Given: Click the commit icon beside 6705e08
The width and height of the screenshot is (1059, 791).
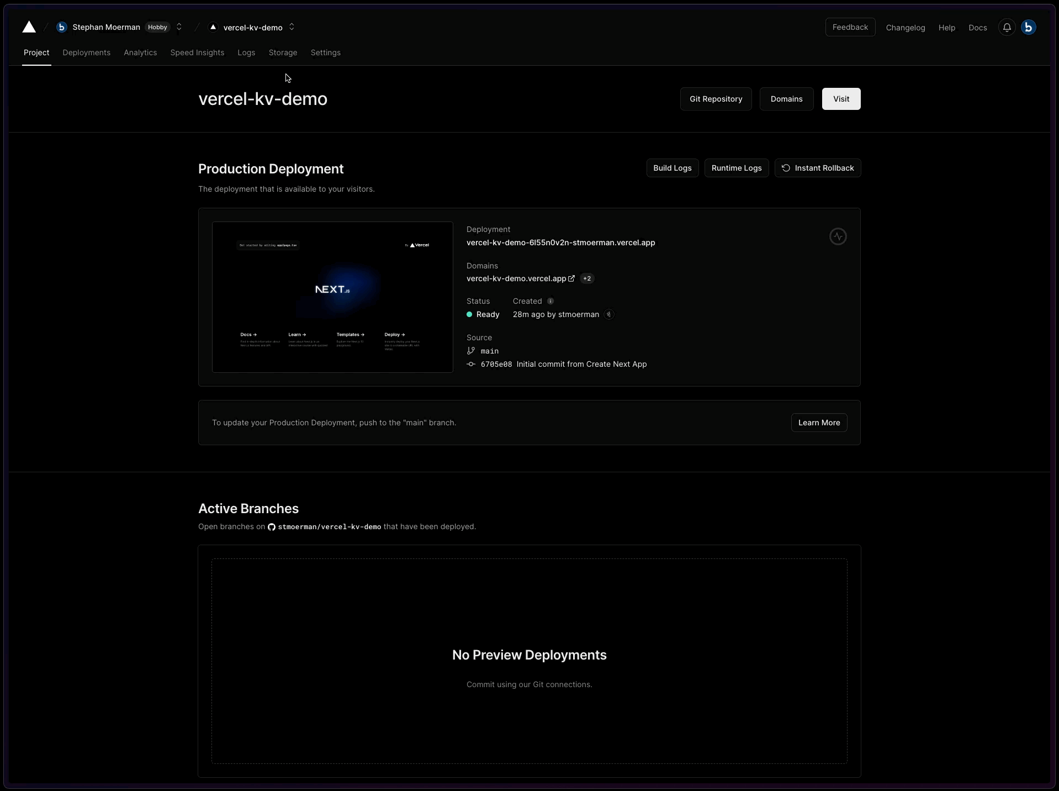Looking at the screenshot, I should [471, 364].
